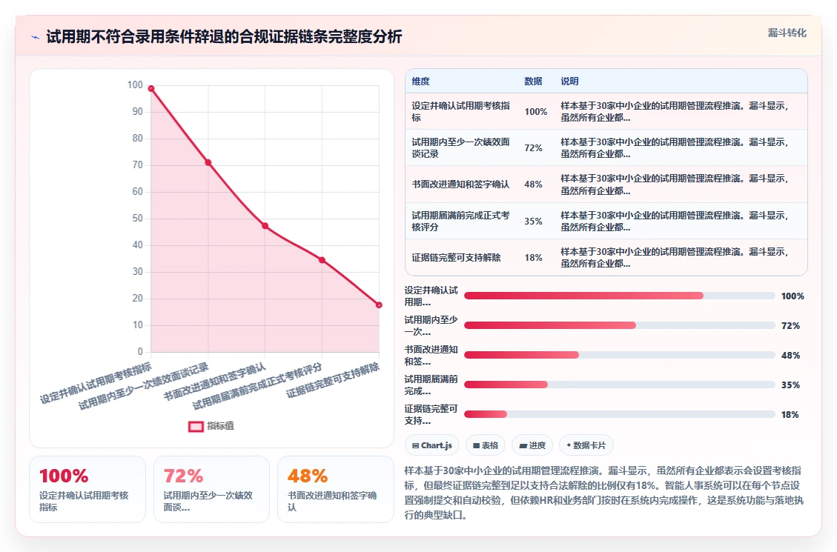Click the 72% value in the table
The image size is (837, 552).
pyautogui.click(x=533, y=147)
